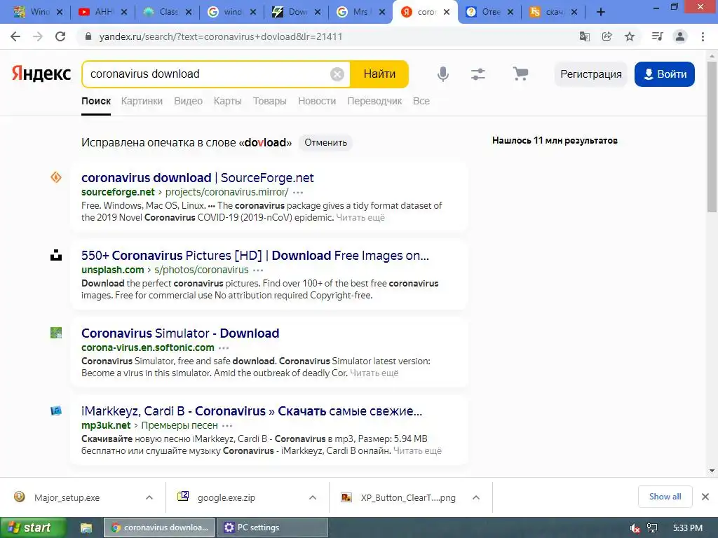This screenshot has width=718, height=538.
Task: Close the YouTube tab
Action: (123, 13)
